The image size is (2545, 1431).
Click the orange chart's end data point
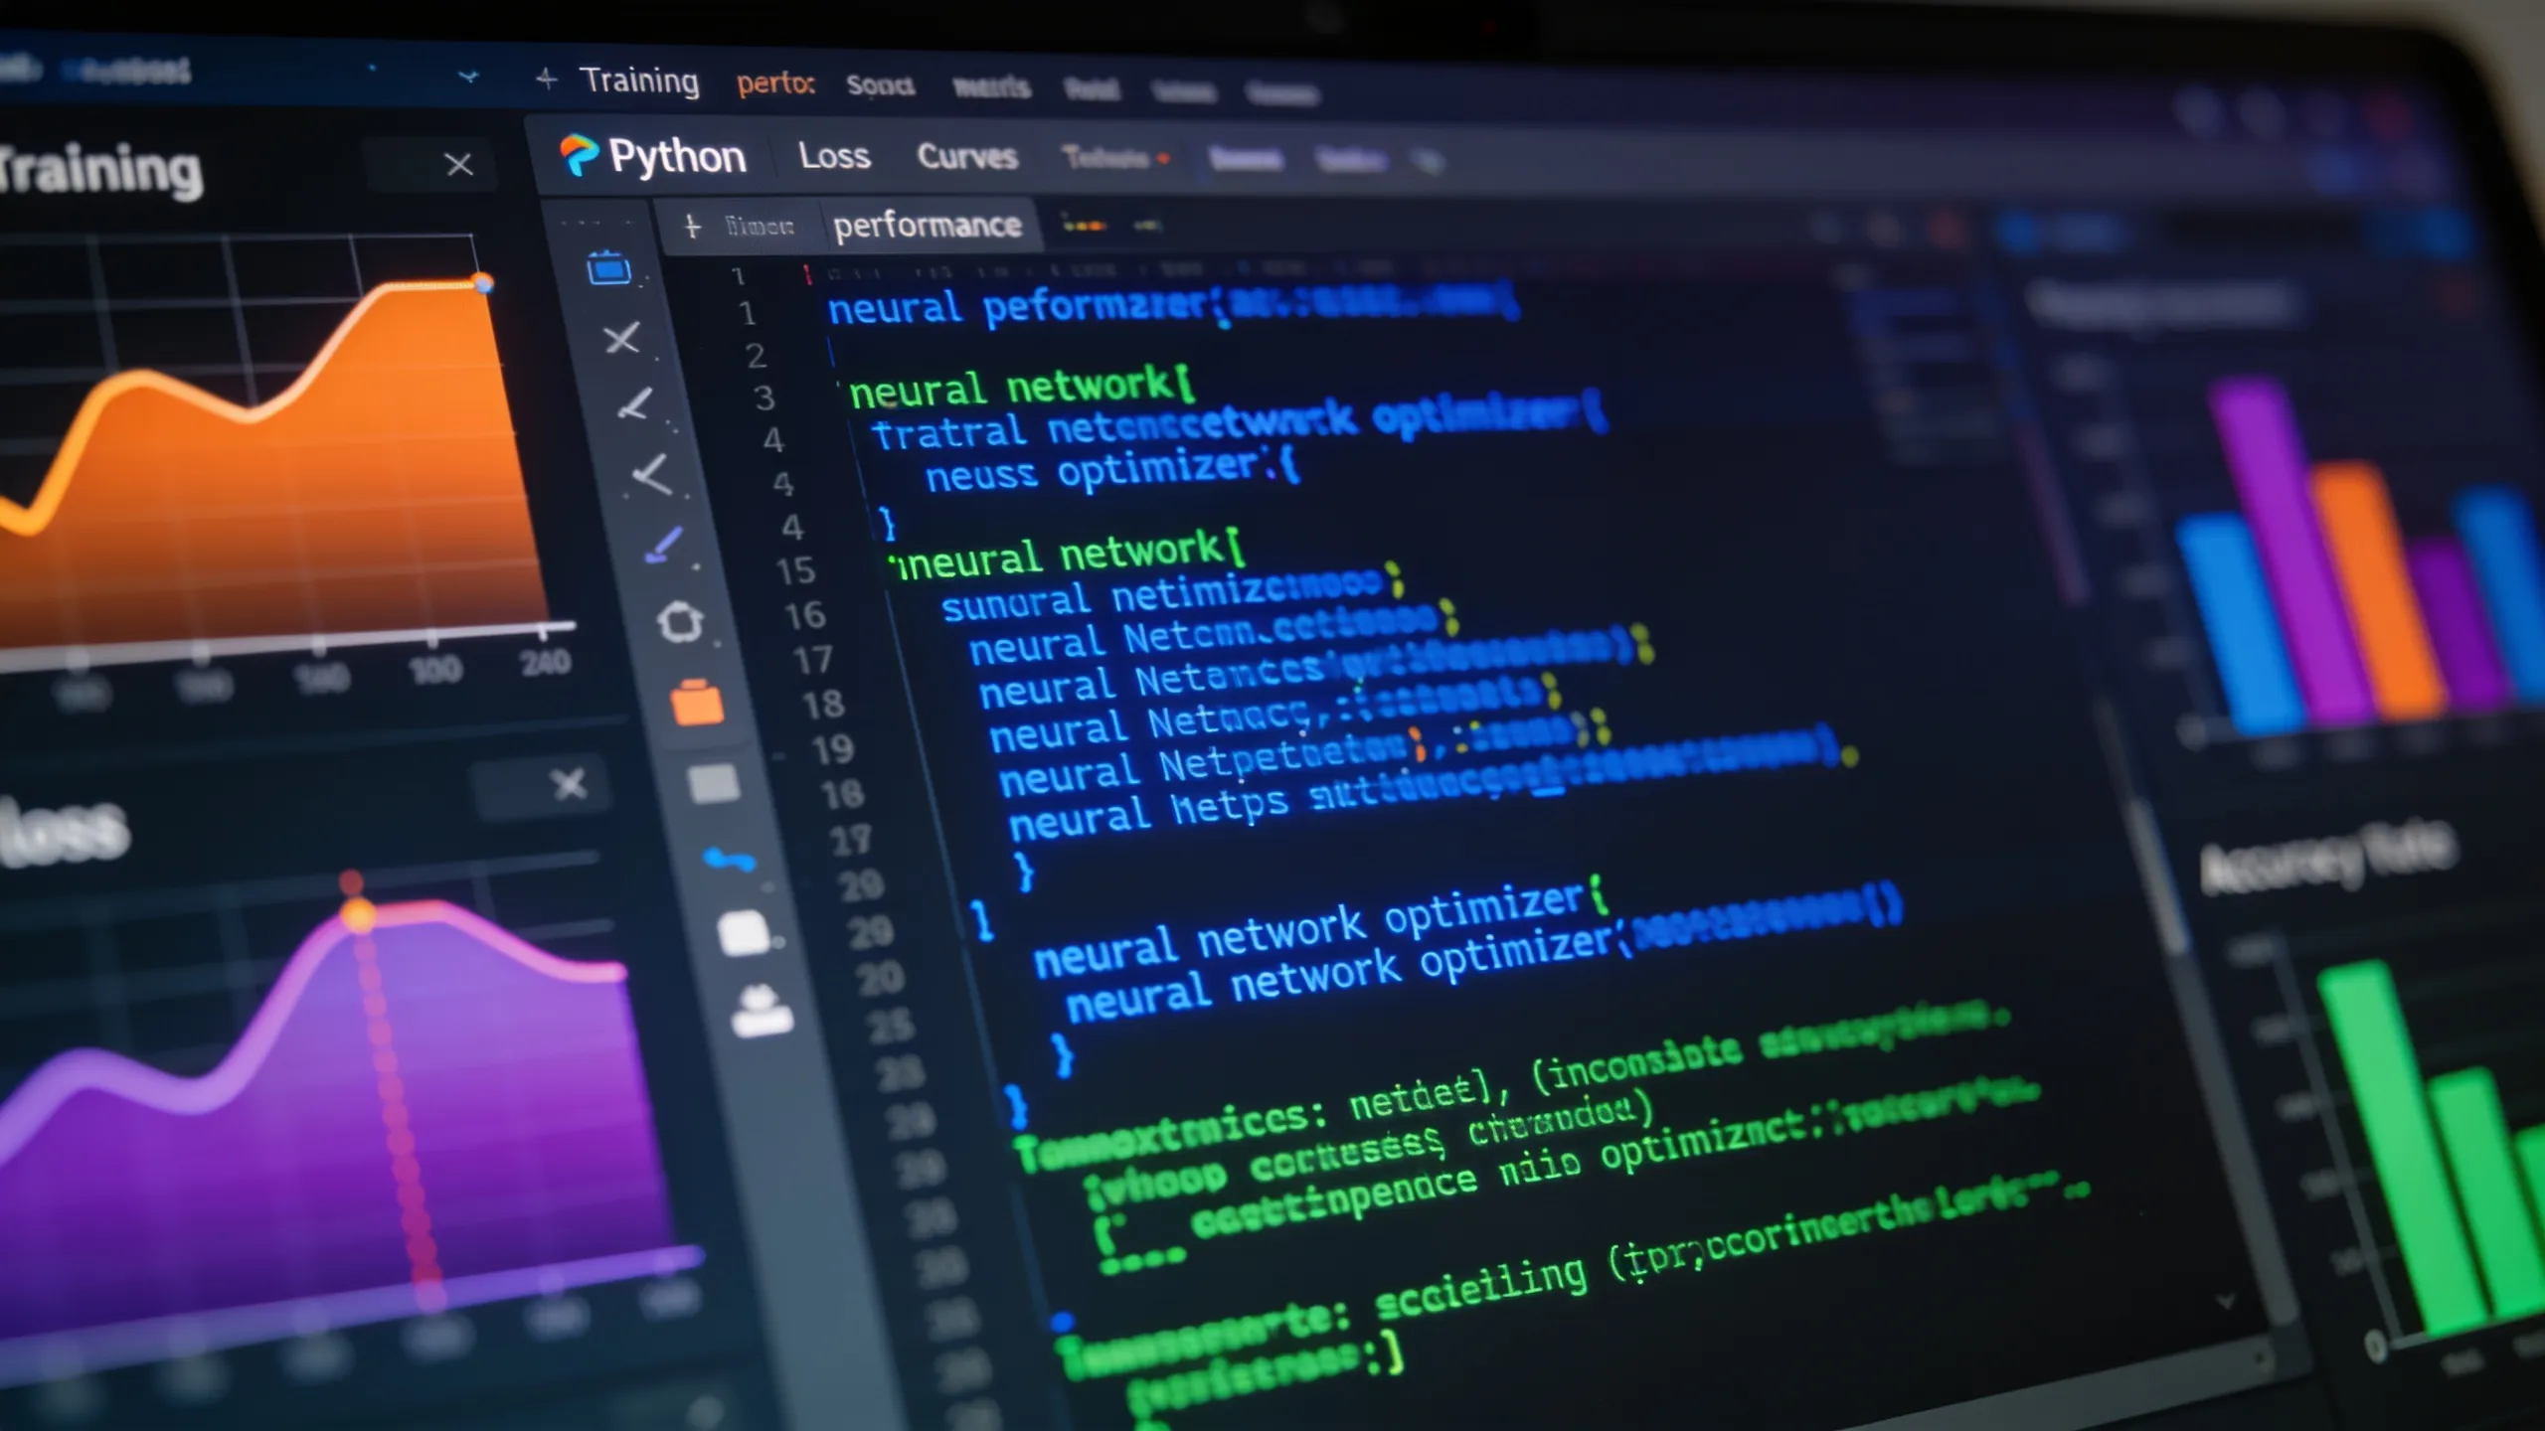[483, 283]
